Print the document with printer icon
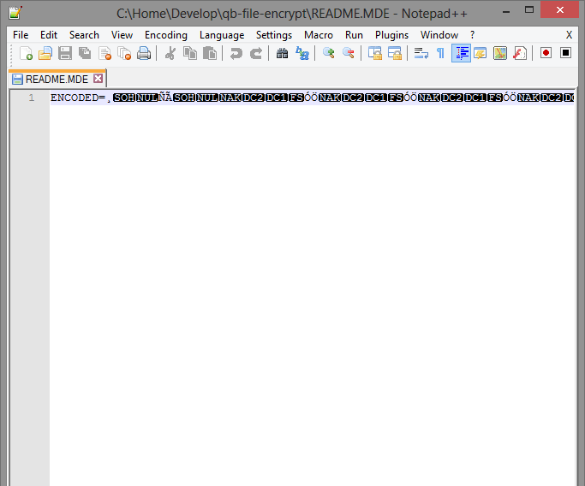 tap(144, 53)
